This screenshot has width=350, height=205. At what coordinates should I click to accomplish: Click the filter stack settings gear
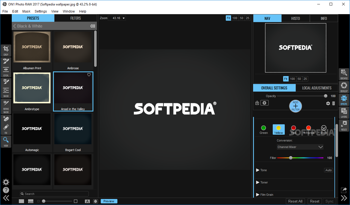point(328,103)
